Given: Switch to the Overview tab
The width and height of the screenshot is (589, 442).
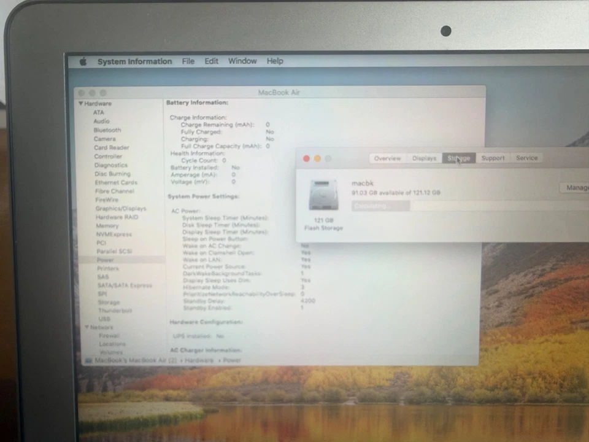Looking at the screenshot, I should point(387,158).
